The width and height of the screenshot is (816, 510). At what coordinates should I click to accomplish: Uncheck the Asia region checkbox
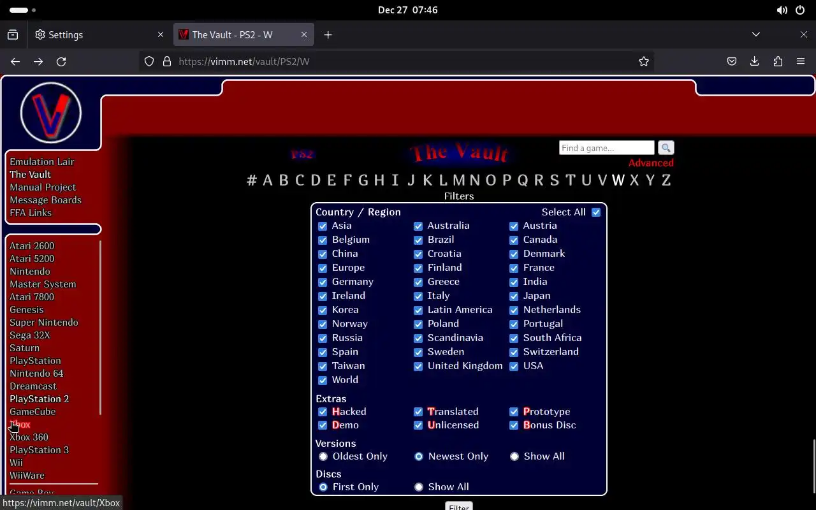pos(323,226)
